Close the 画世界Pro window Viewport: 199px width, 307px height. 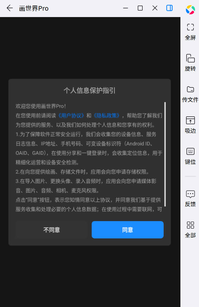pyautogui.click(x=155, y=8)
